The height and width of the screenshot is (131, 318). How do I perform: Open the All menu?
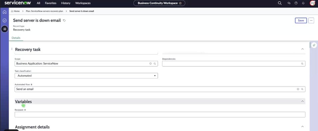[x=39, y=3]
